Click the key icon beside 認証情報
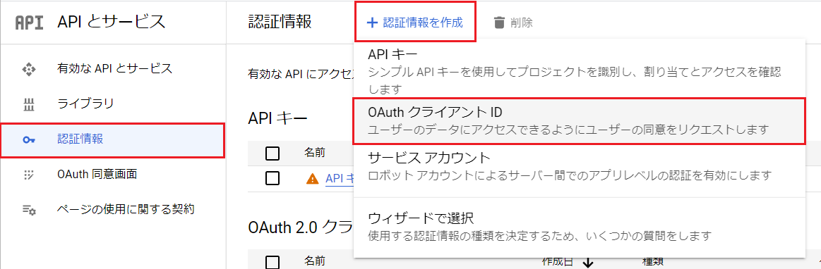 (x=28, y=140)
